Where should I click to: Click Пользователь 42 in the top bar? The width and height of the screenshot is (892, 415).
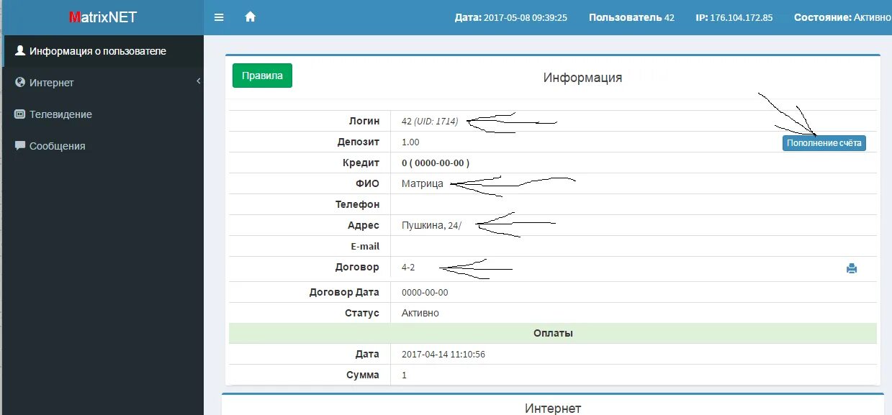pos(631,17)
